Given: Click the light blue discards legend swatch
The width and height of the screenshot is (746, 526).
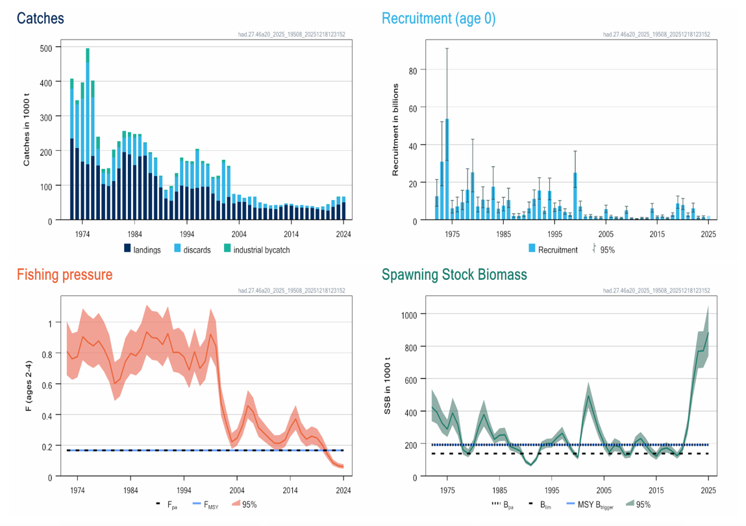Looking at the screenshot, I should coord(178,249).
